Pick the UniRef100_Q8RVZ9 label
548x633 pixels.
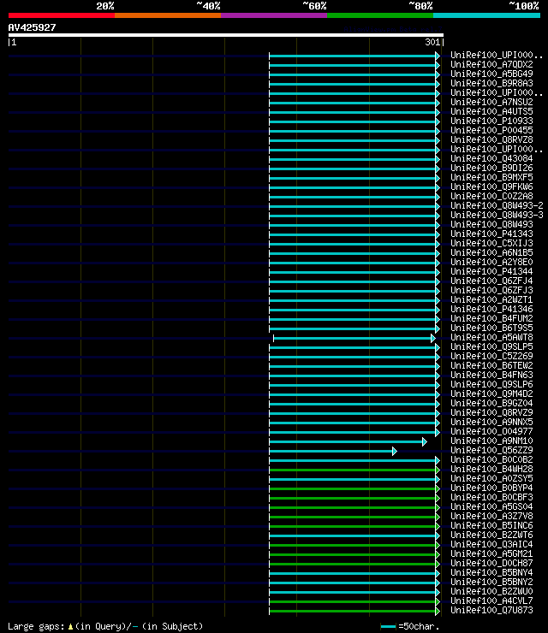[x=491, y=412]
